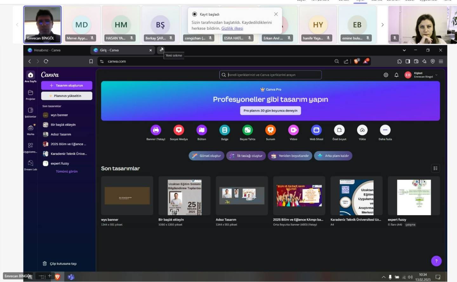
Task: Select Banner (Yatay) design type
Action: pyautogui.click(x=156, y=130)
